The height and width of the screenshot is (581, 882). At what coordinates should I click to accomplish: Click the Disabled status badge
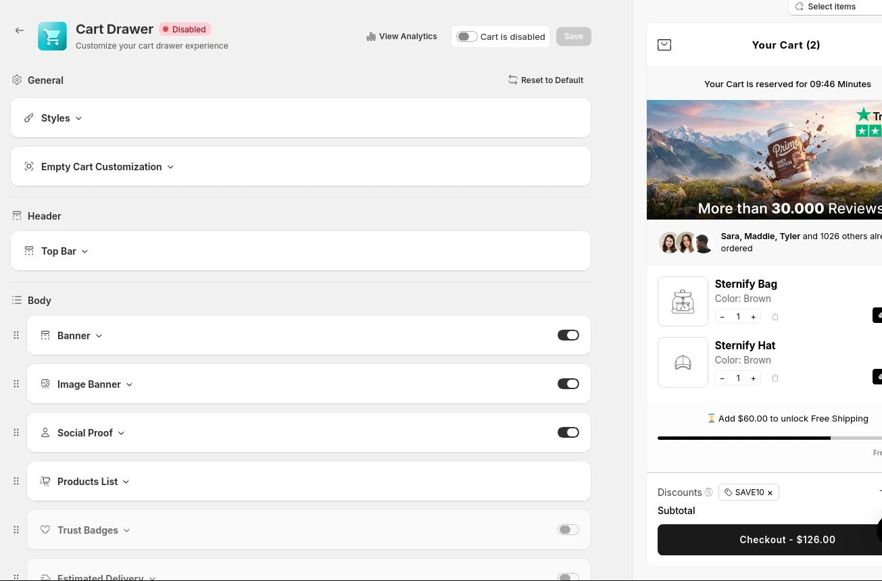point(185,30)
